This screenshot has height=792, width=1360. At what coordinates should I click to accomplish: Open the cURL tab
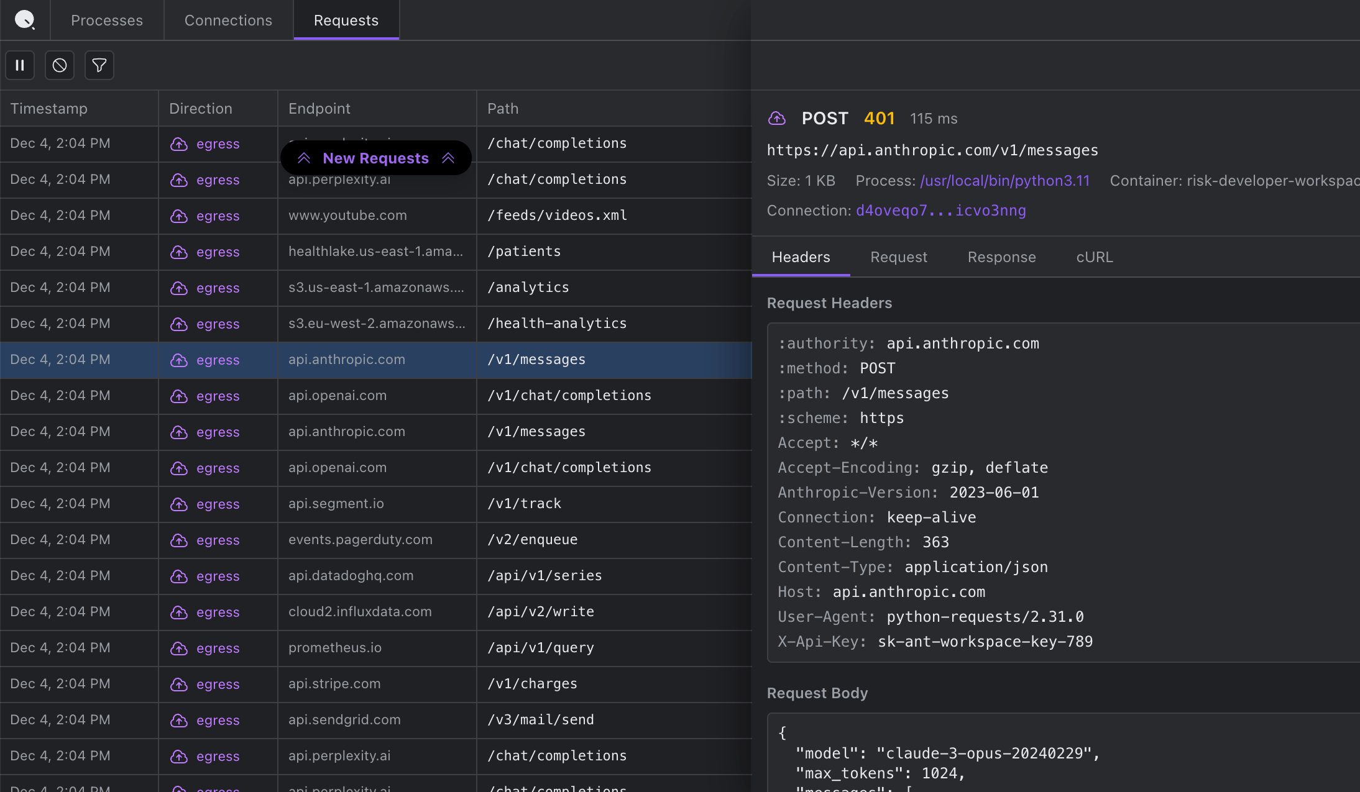pyautogui.click(x=1094, y=257)
